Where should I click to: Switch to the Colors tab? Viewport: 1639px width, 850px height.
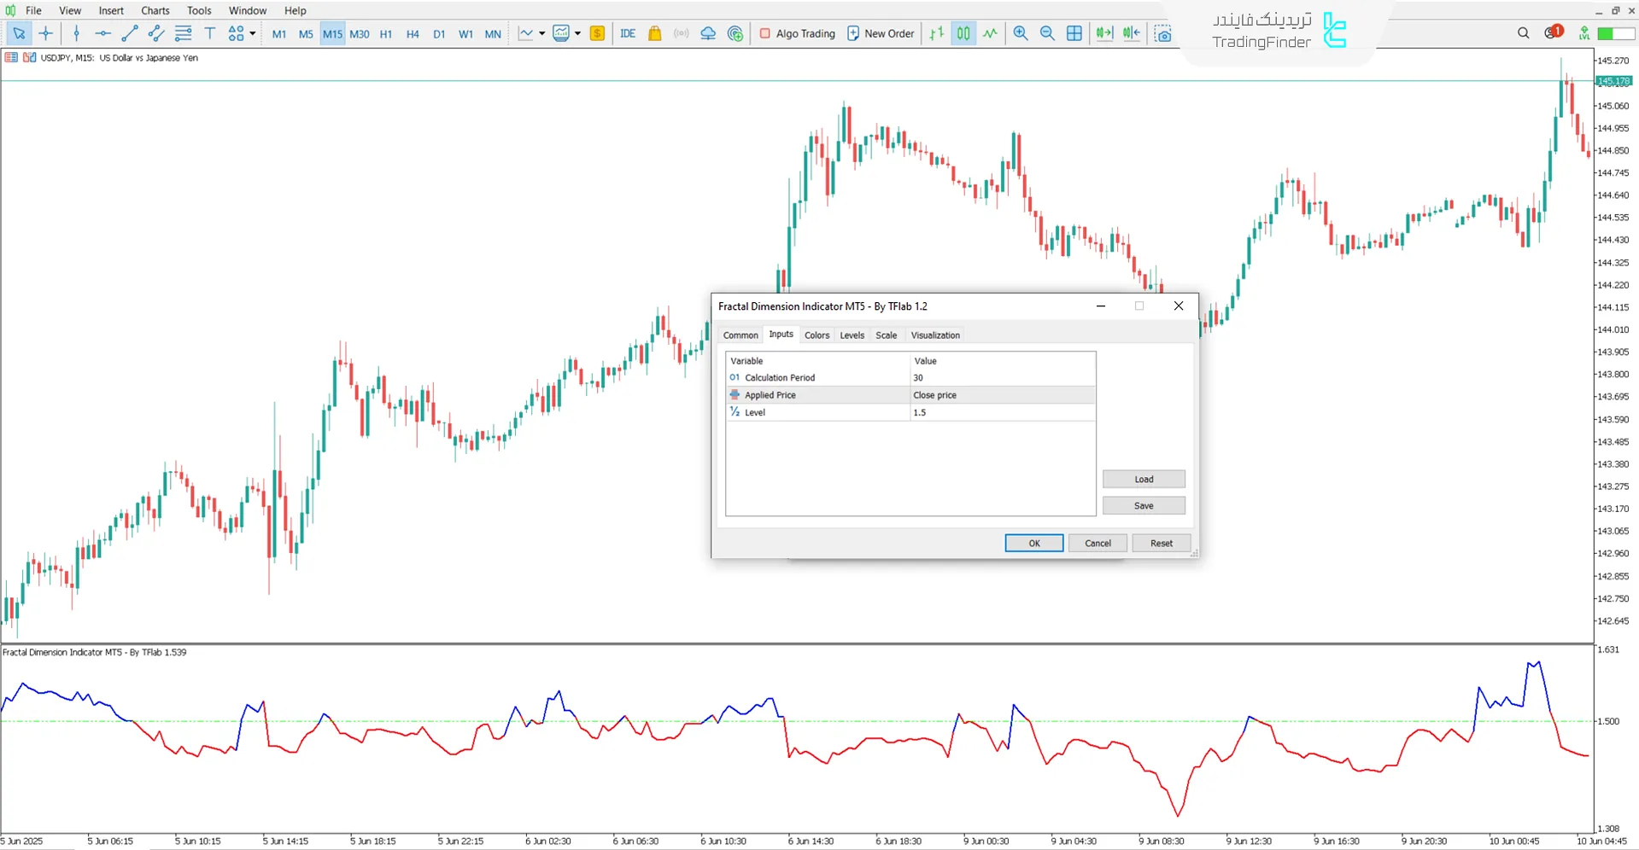[x=817, y=335]
